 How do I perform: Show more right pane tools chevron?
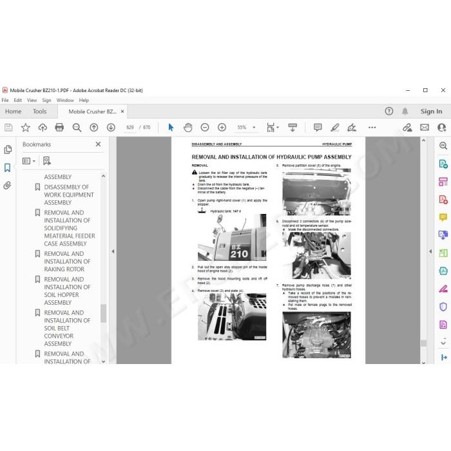[x=443, y=343]
